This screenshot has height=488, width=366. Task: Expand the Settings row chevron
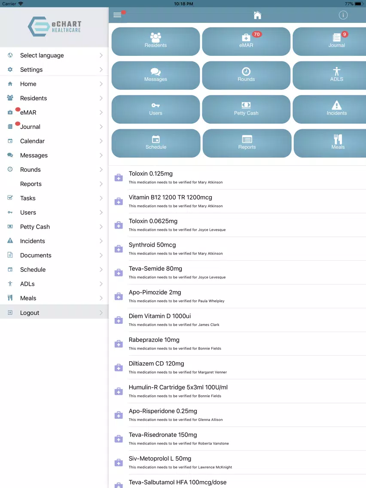click(101, 70)
